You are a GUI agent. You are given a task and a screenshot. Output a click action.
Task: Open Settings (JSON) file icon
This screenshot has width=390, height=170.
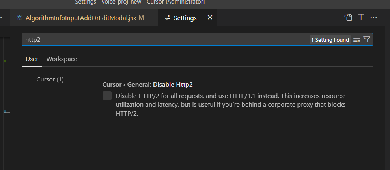[348, 17]
